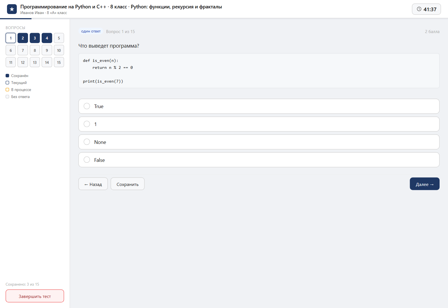Screen dimensions: 448x308
Task: Click the Иванов Иван student name line
Action: 44,13
